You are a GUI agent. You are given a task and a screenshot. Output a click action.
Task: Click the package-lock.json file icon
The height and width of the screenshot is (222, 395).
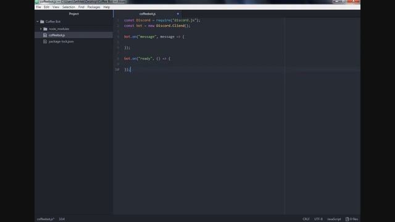45,41
